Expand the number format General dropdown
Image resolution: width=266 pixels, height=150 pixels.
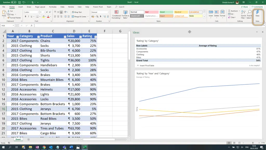[108, 12]
